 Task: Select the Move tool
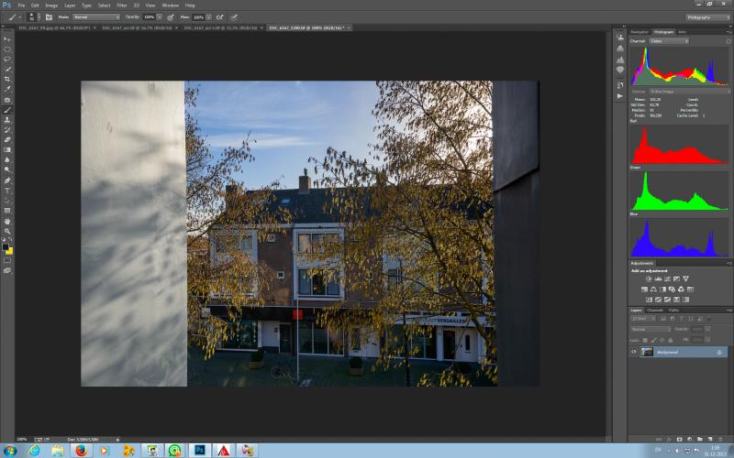click(7, 38)
